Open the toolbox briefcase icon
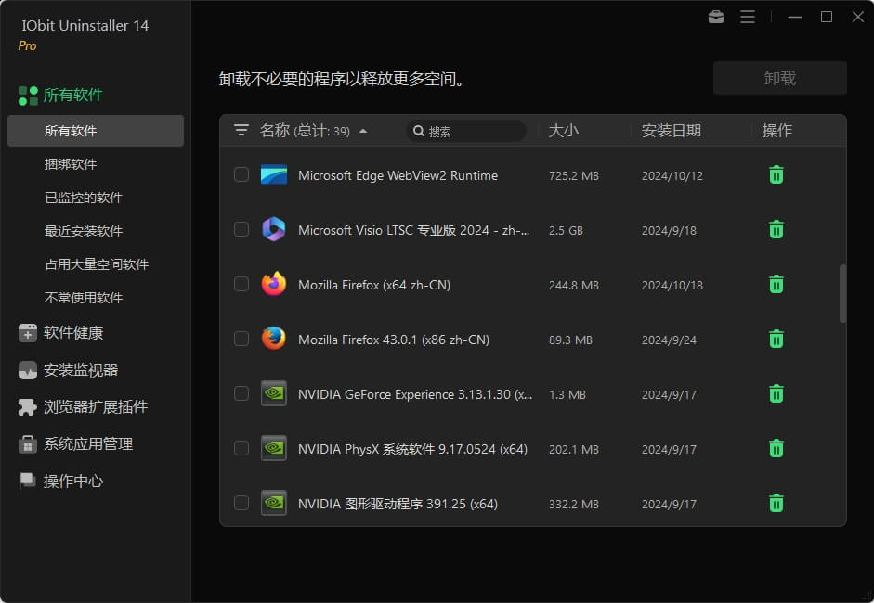The height and width of the screenshot is (603, 874). pos(716,18)
